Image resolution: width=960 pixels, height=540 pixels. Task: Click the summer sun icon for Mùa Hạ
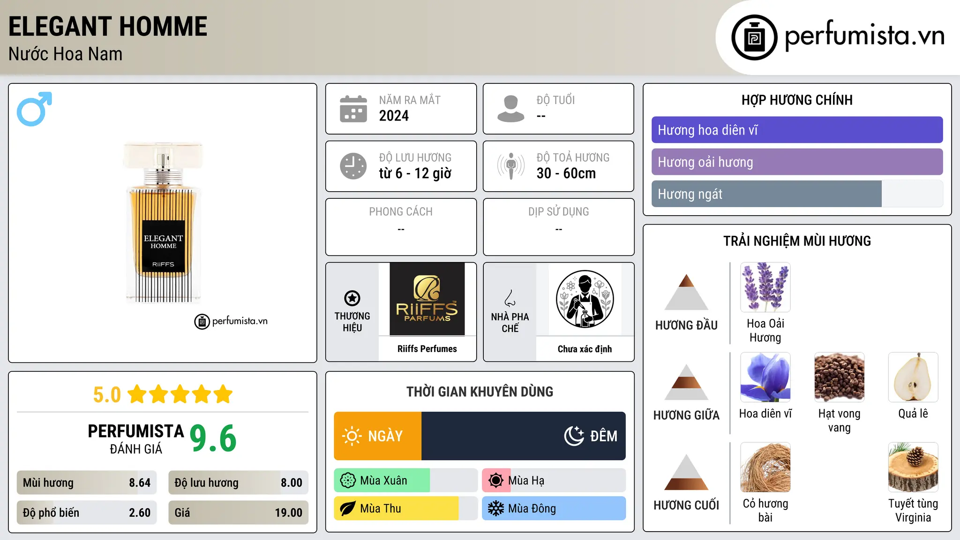pyautogui.click(x=496, y=480)
